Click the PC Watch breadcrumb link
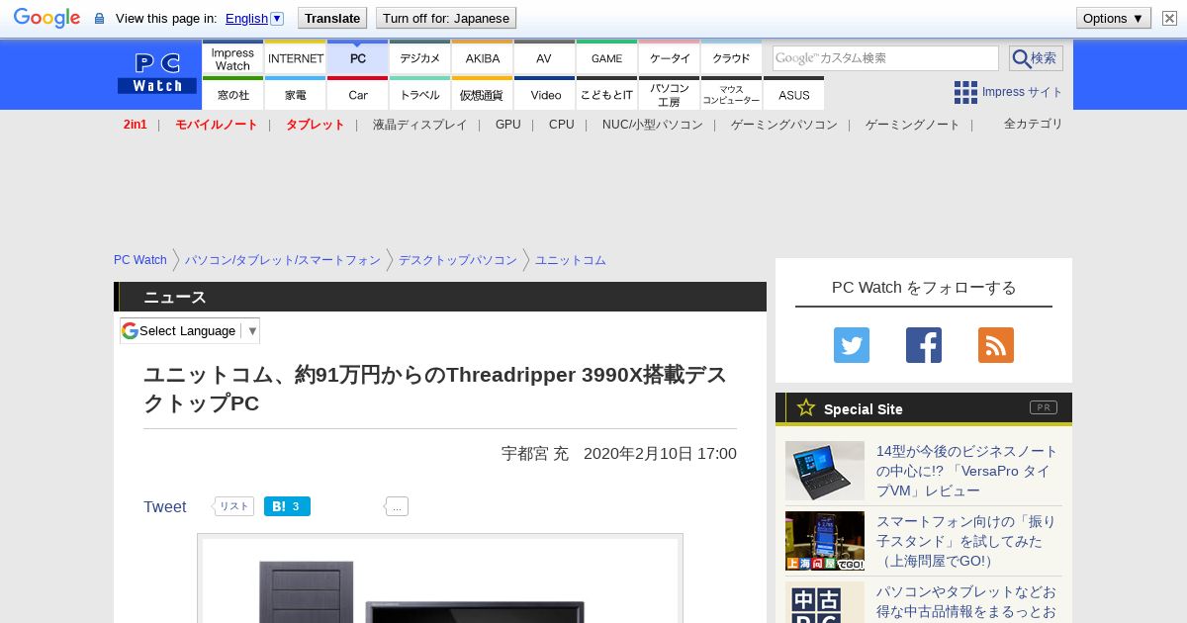This screenshot has width=1187, height=623. point(140,260)
